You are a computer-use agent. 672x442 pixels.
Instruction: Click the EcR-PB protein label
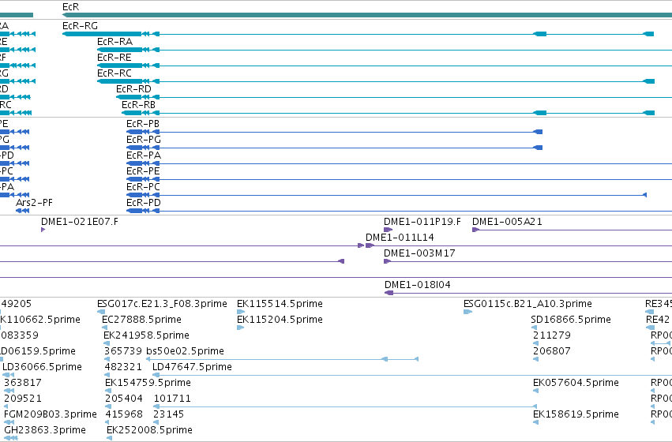[x=143, y=124]
